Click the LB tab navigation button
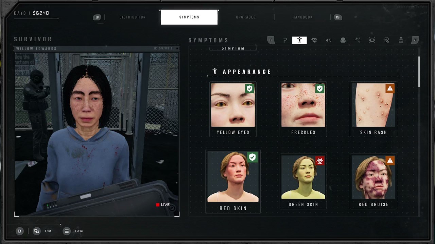This screenshot has height=244, width=435. point(97,17)
